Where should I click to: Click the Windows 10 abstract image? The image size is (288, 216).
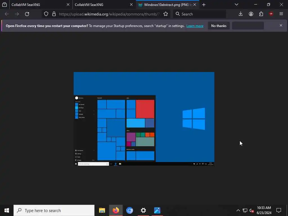[144, 119]
